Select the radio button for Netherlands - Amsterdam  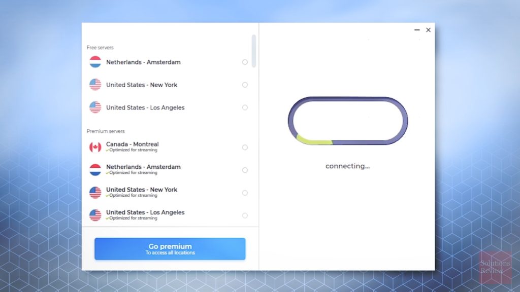click(x=245, y=62)
